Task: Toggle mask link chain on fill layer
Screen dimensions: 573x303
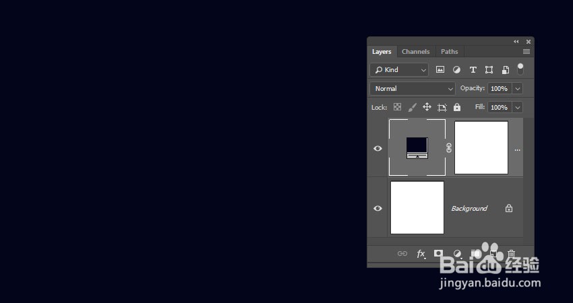Action: (x=449, y=148)
